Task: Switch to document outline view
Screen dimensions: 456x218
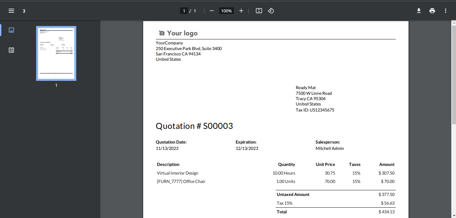Action: (x=11, y=50)
